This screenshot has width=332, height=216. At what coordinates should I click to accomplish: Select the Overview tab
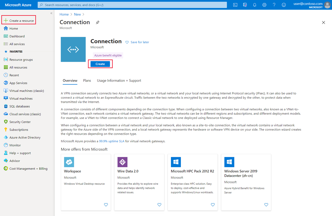[70, 80]
